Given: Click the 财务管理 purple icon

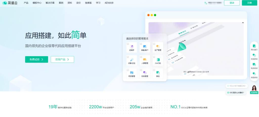Looking at the screenshot, I should click(x=145, y=73).
